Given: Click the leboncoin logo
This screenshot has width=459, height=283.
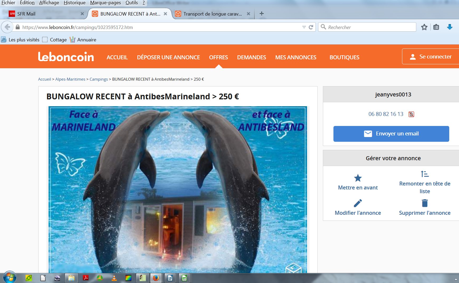Looking at the screenshot, I should (x=66, y=57).
